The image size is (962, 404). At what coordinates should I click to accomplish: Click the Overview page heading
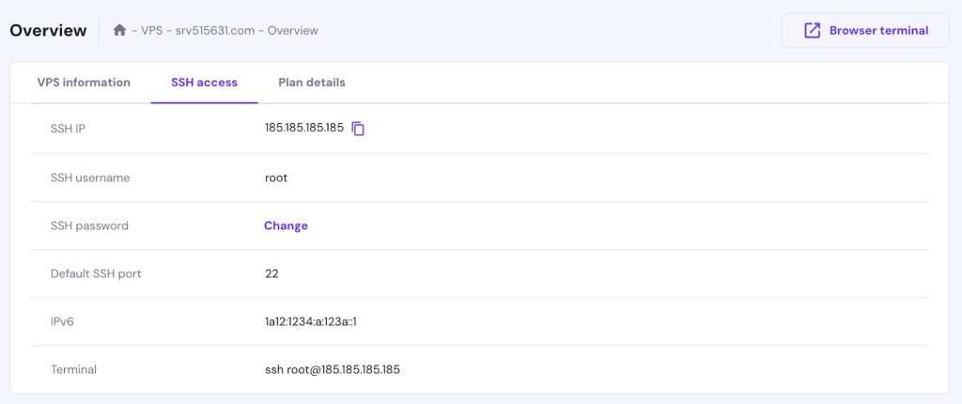point(48,30)
